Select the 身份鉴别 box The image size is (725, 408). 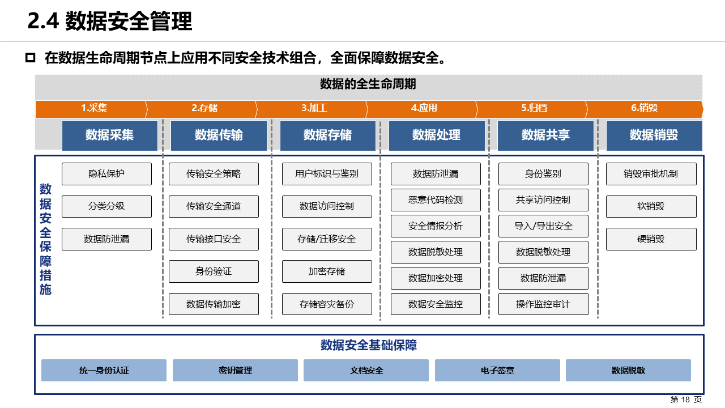click(x=543, y=174)
